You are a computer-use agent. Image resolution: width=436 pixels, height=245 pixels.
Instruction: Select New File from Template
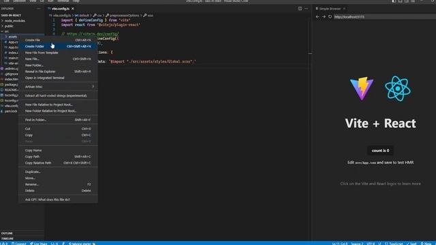(x=58, y=52)
